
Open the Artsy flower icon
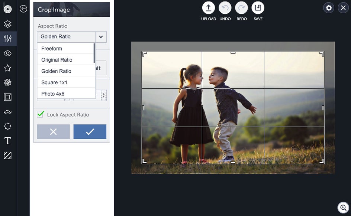coord(7,82)
